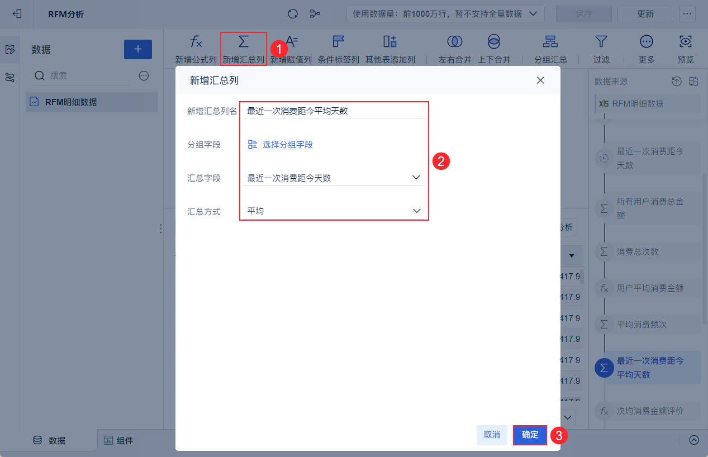Screen dimensions: 708x457
Task: Choose the 上下合并 merge tool
Action: pyautogui.click(x=494, y=49)
